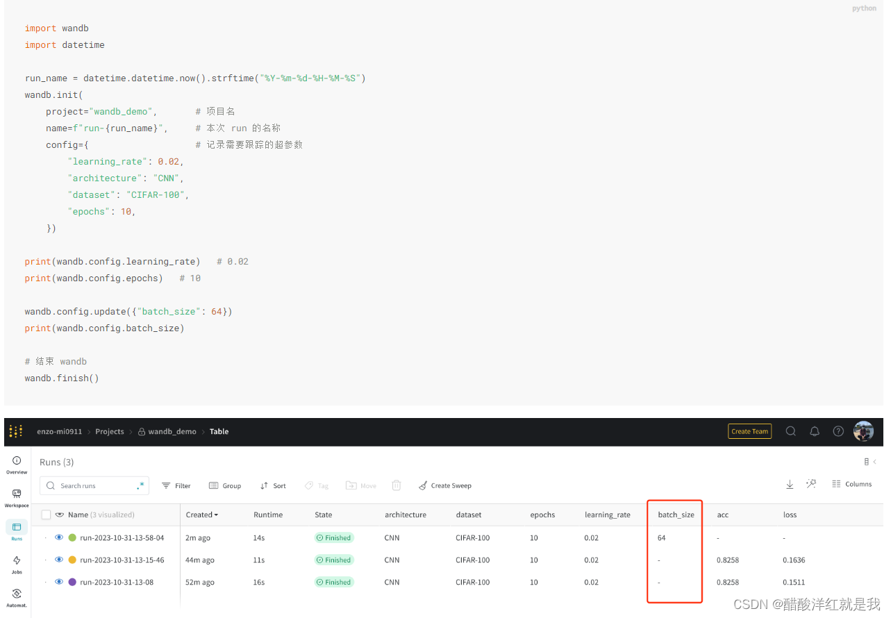The image size is (891, 618).
Task: Open run-2023-10-31-13-58-04
Action: pos(122,537)
